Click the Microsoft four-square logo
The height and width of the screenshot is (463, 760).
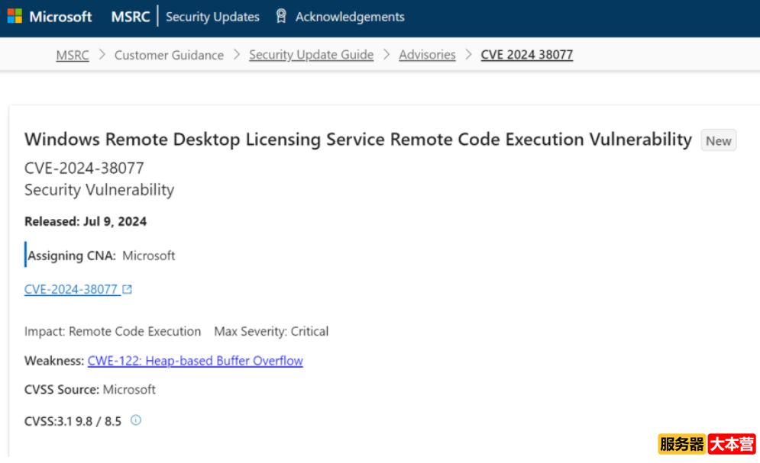pyautogui.click(x=15, y=16)
